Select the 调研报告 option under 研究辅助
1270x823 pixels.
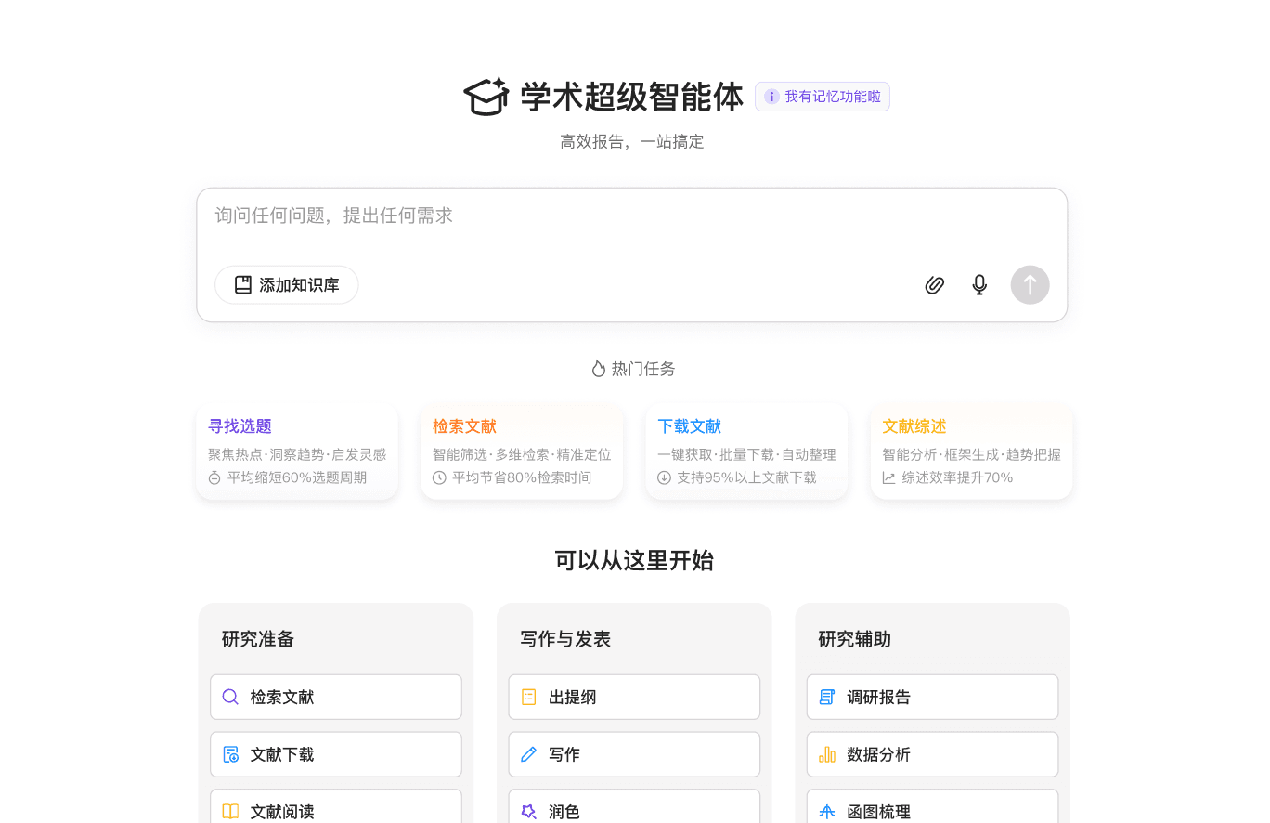click(932, 697)
